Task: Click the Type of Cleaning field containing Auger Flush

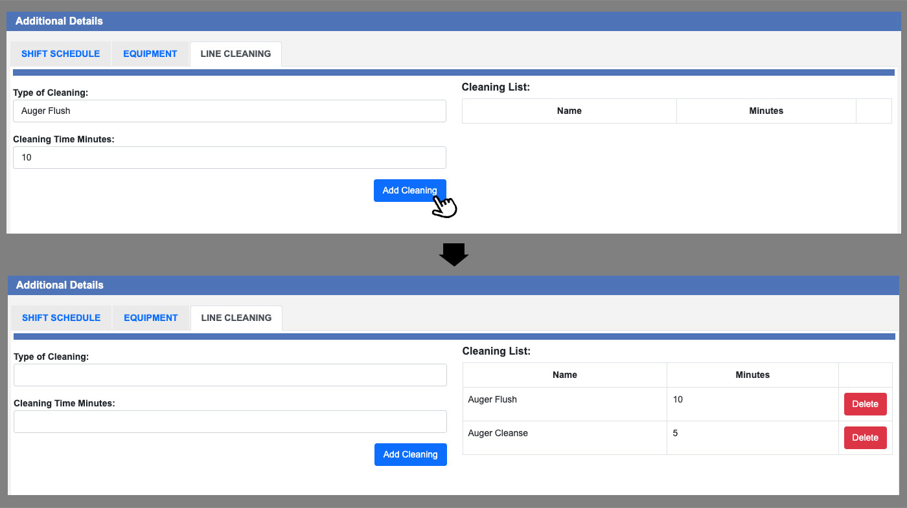Action: coord(229,111)
